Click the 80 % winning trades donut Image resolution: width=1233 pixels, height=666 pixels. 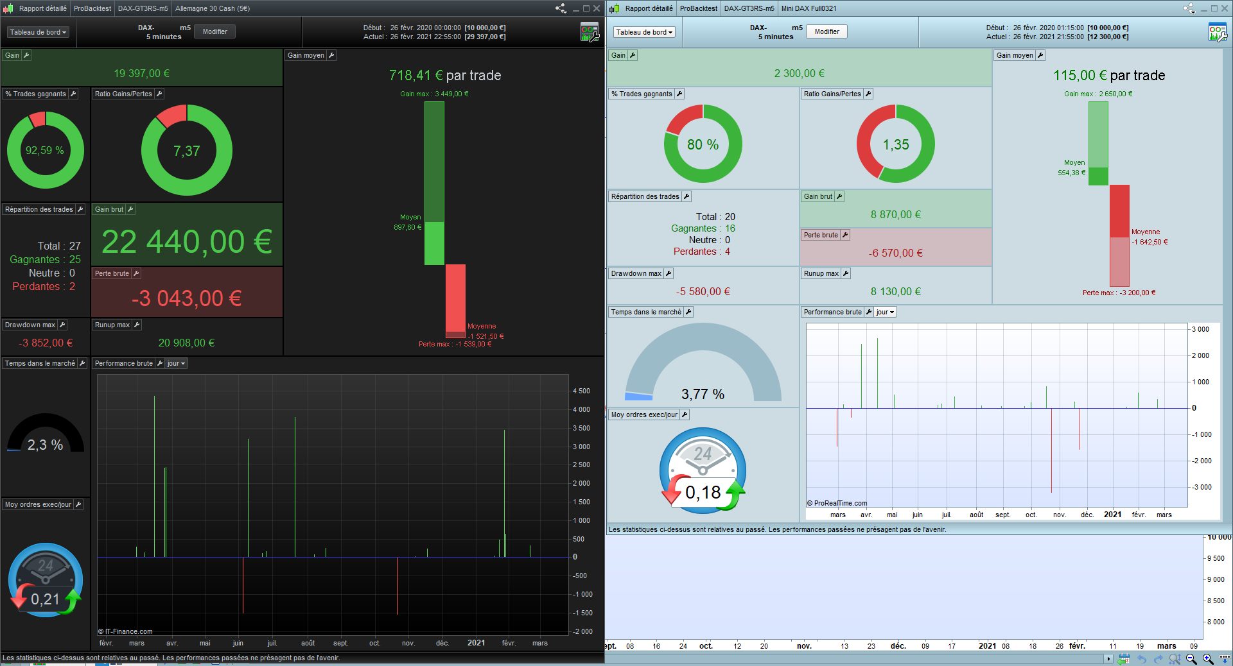point(703,144)
